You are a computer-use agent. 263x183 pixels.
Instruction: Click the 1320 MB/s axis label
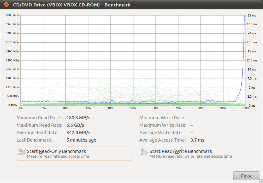click(13, 87)
